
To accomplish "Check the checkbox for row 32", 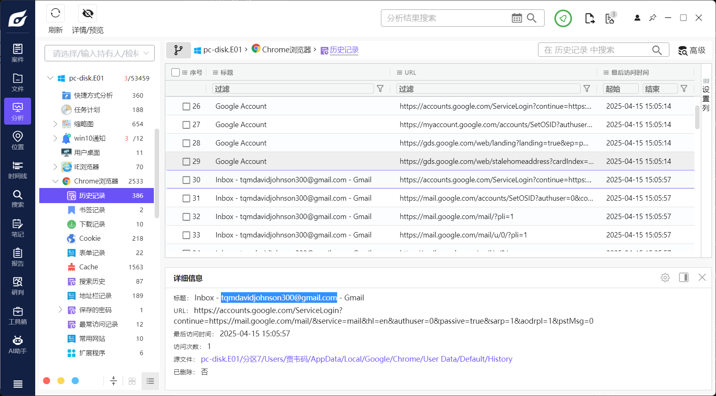I will 186,217.
